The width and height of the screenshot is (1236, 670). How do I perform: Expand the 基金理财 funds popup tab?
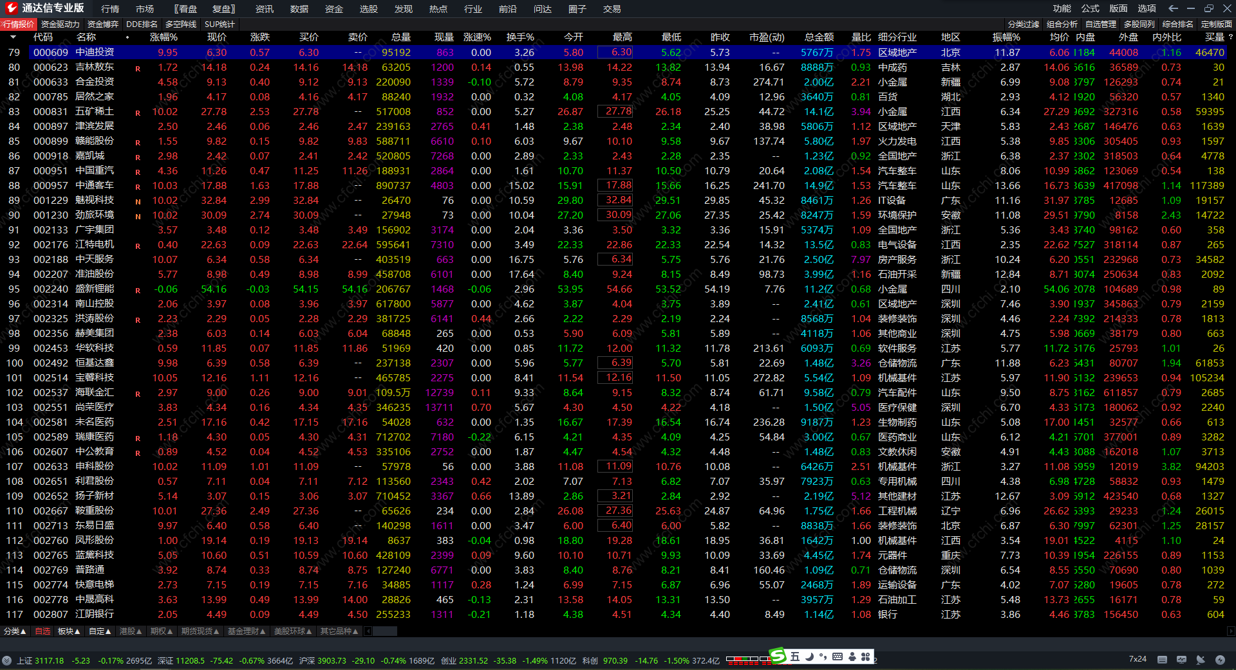pos(247,631)
